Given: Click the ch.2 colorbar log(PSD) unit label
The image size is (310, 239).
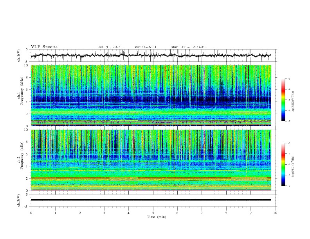Looking at the screenshot, I should pos(293,166).
